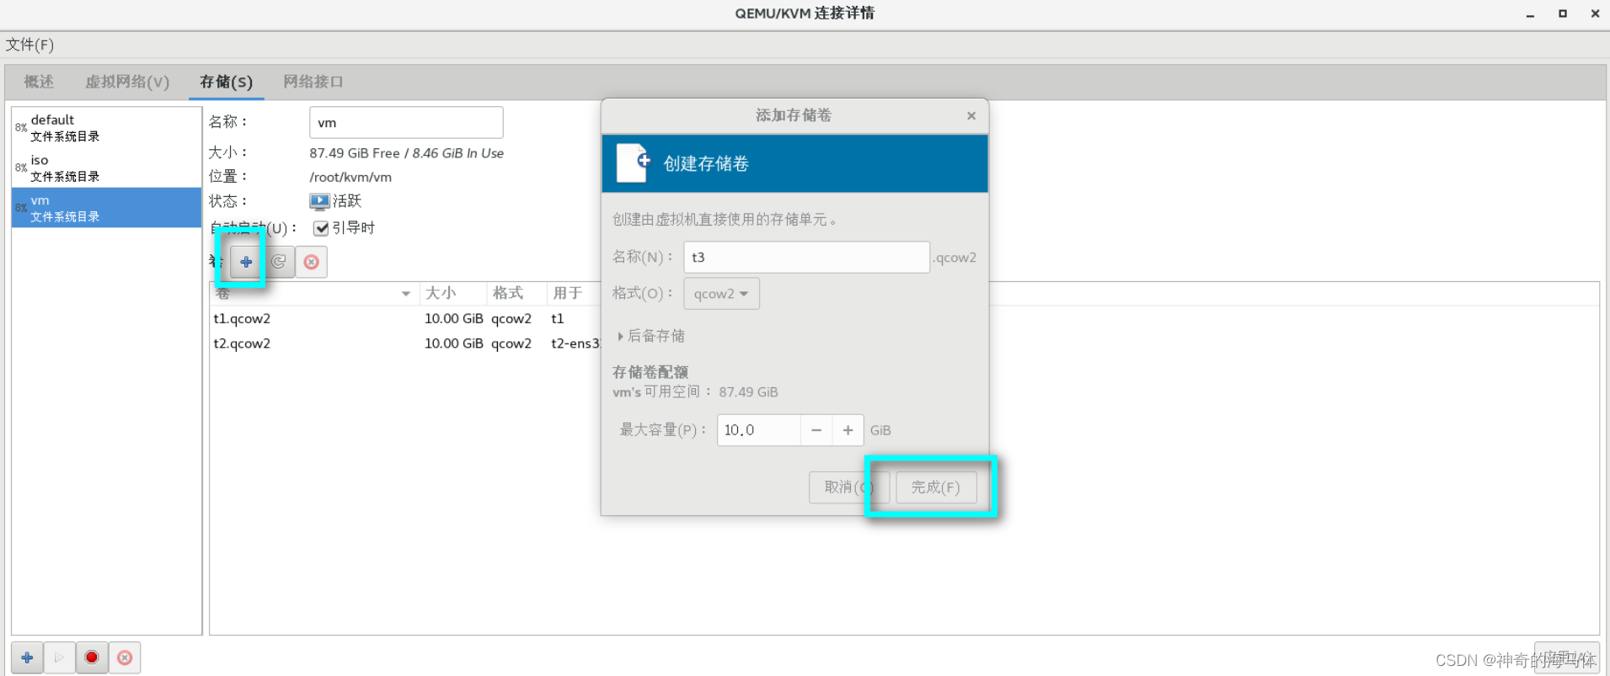
Task: Close the QEMU/KVM connection details window
Action: [x=1595, y=13]
